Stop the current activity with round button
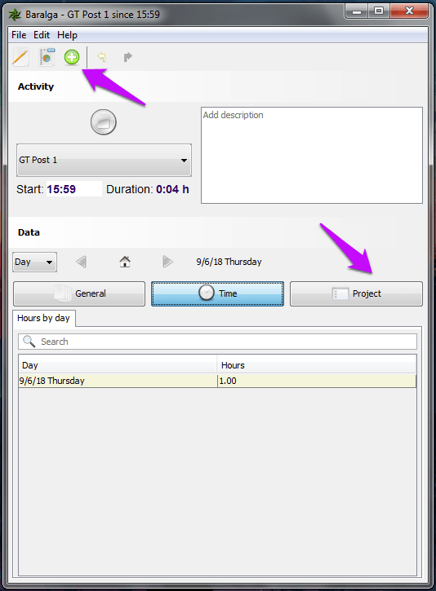 pos(104,122)
